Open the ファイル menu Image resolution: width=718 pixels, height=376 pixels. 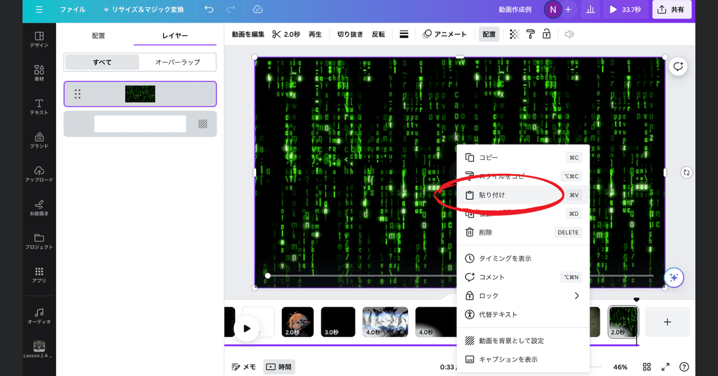pos(72,10)
